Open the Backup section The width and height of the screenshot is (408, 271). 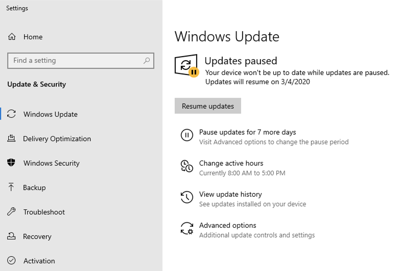pyautogui.click(x=34, y=187)
